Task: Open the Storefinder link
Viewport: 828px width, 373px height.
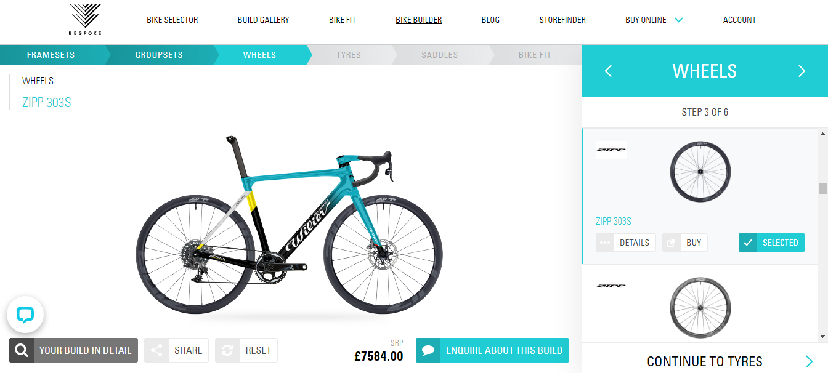Action: pyautogui.click(x=562, y=20)
